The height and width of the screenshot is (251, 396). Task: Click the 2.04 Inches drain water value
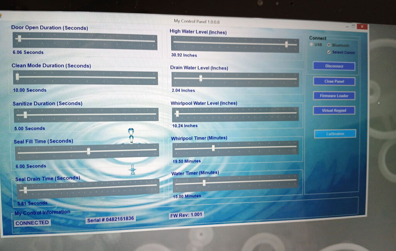tap(183, 90)
